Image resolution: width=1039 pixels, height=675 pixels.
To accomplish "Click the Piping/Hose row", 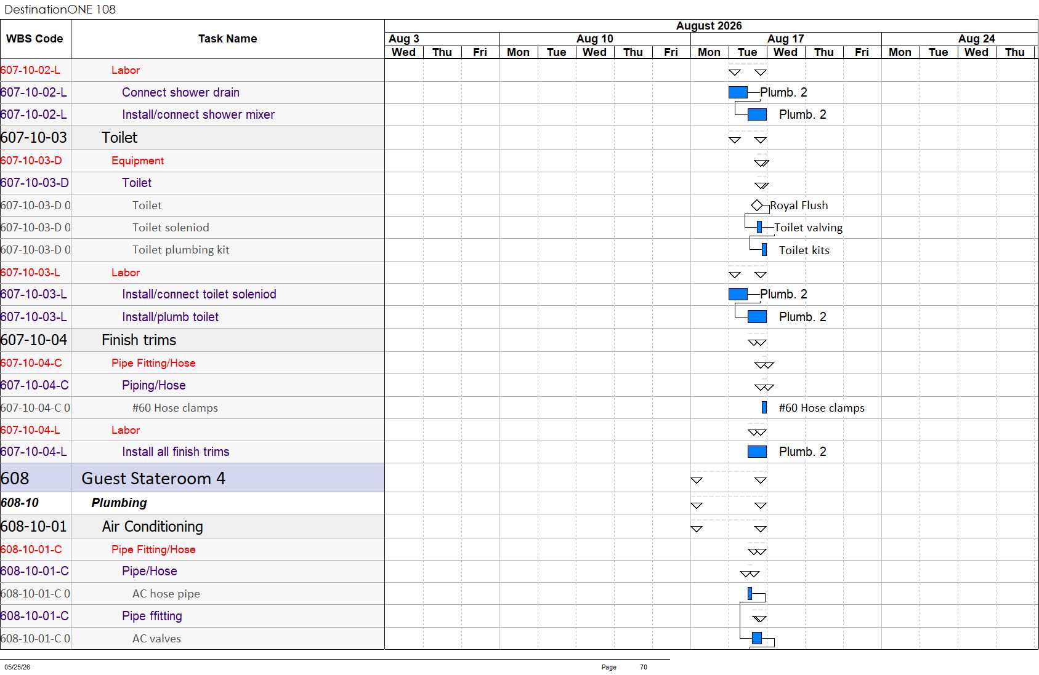I will [x=192, y=385].
